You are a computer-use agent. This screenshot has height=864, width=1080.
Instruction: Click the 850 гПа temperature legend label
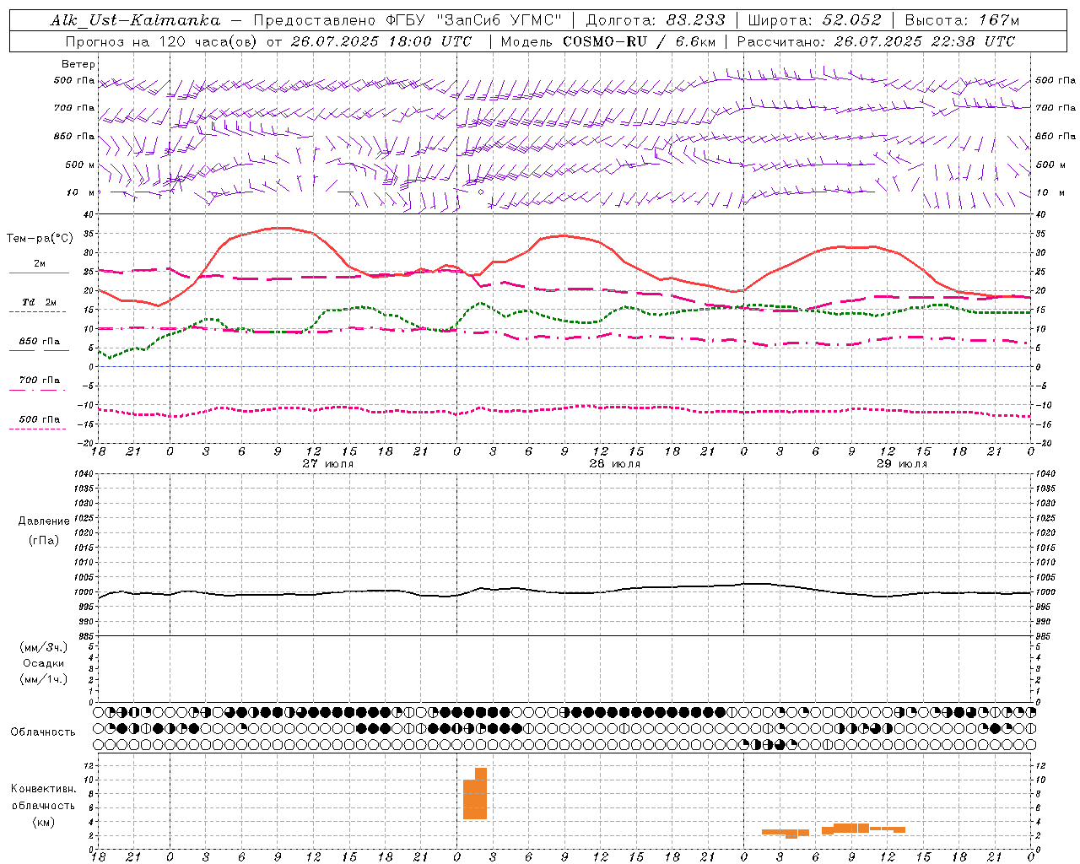pos(40,342)
